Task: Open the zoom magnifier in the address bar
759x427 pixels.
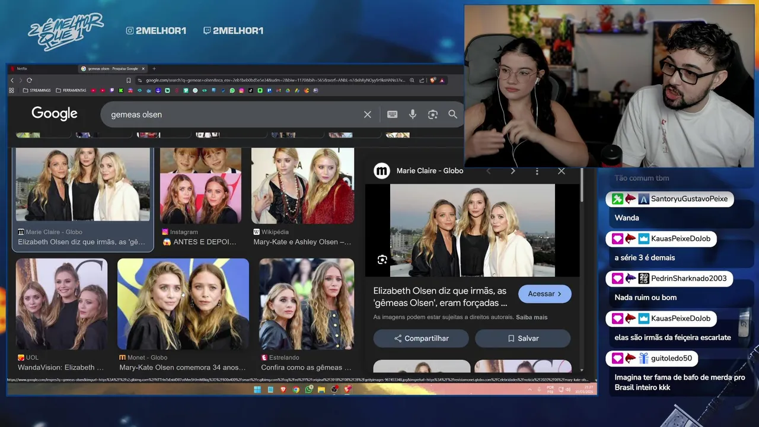Action: 412,80
